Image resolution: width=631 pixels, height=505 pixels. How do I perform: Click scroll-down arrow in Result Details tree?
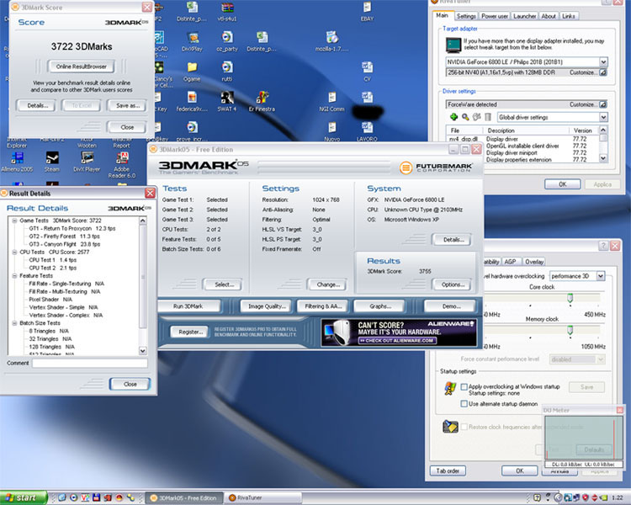click(143, 351)
